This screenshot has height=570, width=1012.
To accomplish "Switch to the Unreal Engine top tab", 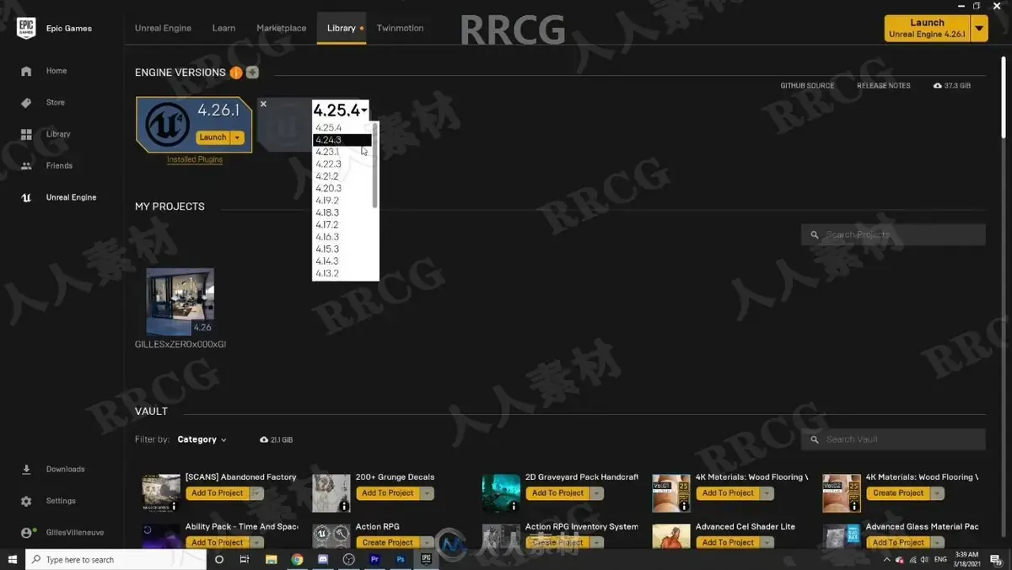I will 163,28.
